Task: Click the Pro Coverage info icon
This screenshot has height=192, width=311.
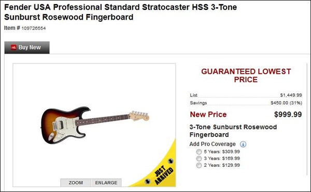Action: point(243,144)
